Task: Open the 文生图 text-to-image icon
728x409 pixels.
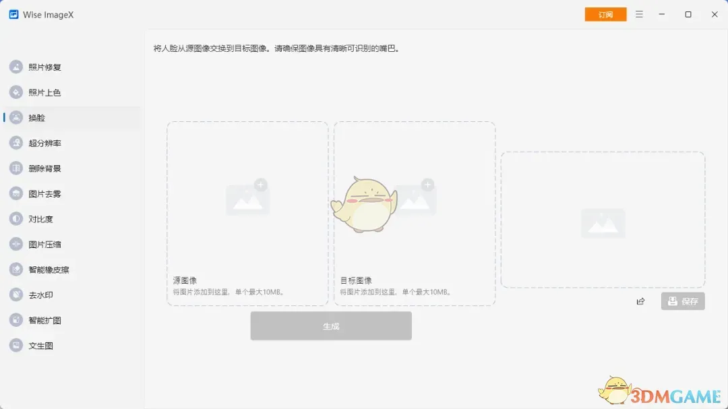Action: pos(16,345)
